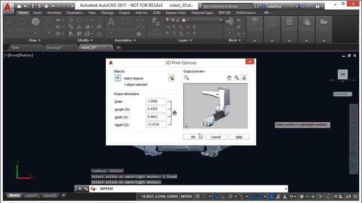The width and height of the screenshot is (362, 203).
Task: Click Zoom Extents icon in Output preview
Action: point(187,78)
